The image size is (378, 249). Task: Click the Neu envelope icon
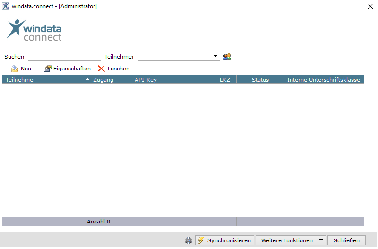pos(15,69)
